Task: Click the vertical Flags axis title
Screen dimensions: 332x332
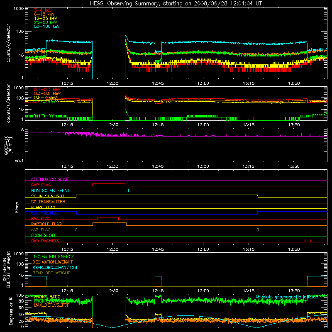Action: click(x=17, y=207)
